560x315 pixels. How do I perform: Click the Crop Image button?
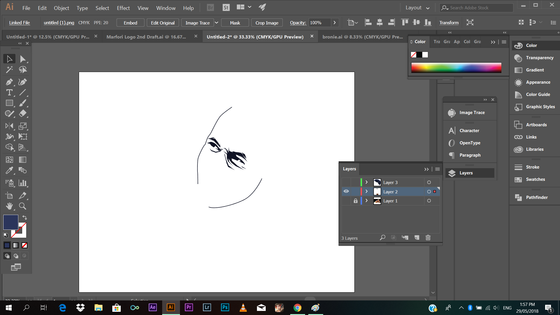tap(267, 23)
